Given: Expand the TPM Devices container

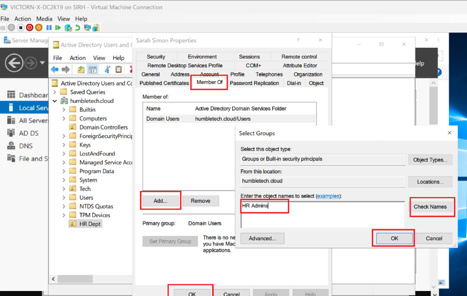Looking at the screenshot, I should [64, 215].
